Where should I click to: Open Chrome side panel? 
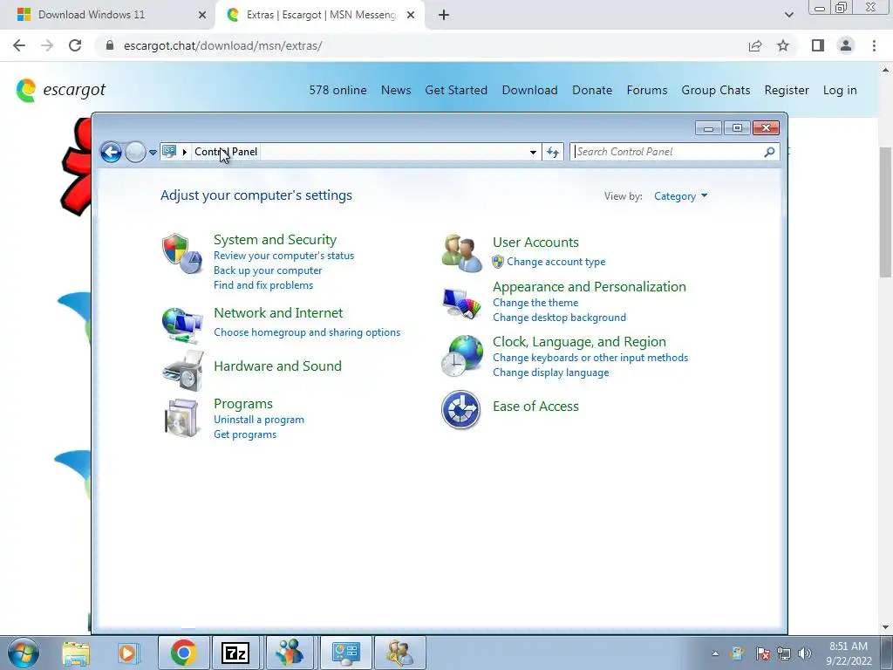[818, 45]
